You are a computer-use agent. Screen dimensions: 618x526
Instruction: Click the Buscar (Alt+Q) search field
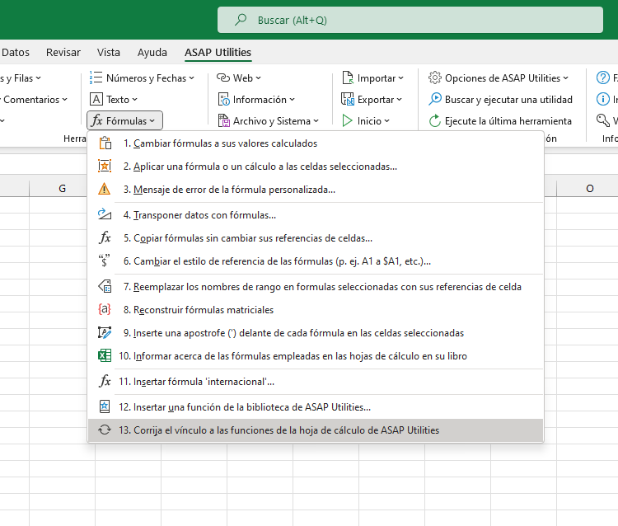(x=410, y=20)
